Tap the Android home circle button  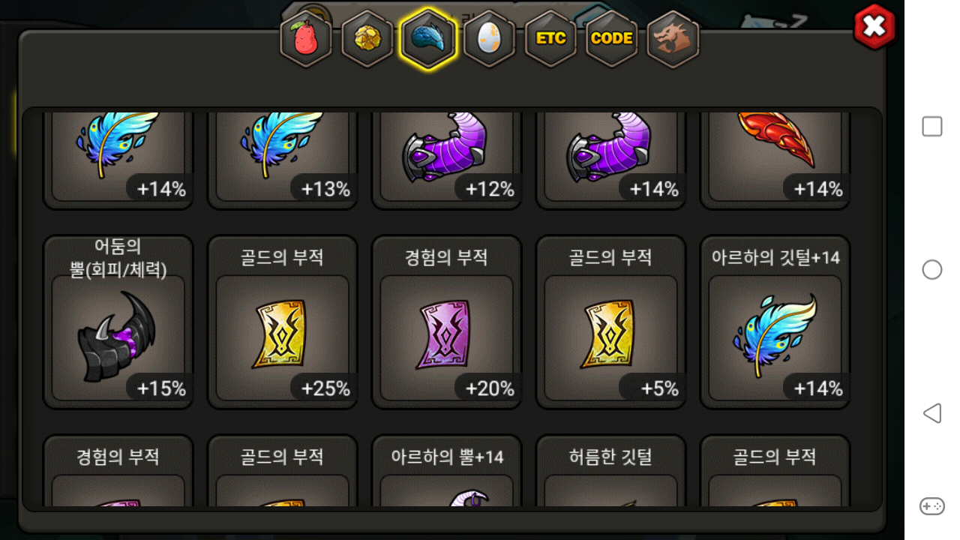[931, 270]
